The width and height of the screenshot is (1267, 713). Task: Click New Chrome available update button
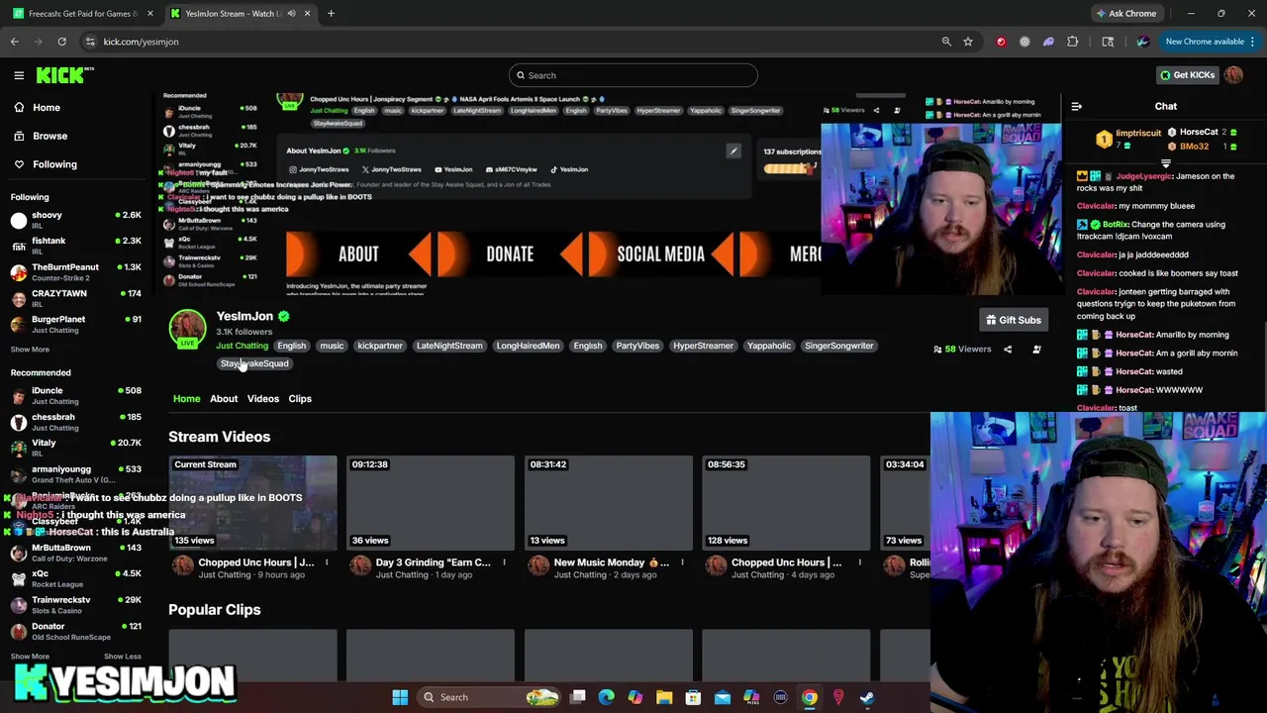[1210, 42]
